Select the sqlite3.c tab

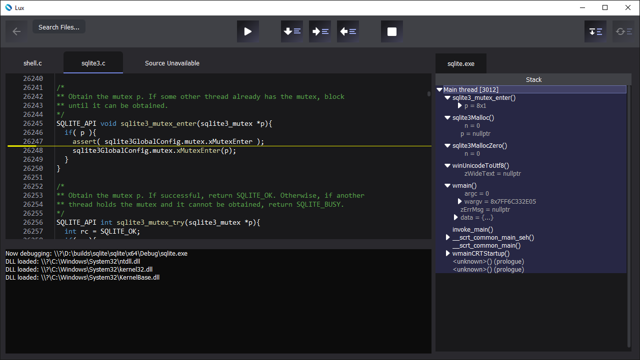pyautogui.click(x=93, y=63)
